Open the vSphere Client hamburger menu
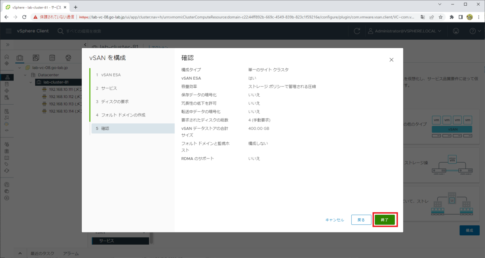 (9, 31)
